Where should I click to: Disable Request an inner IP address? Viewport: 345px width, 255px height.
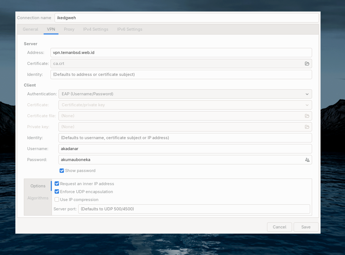click(57, 184)
